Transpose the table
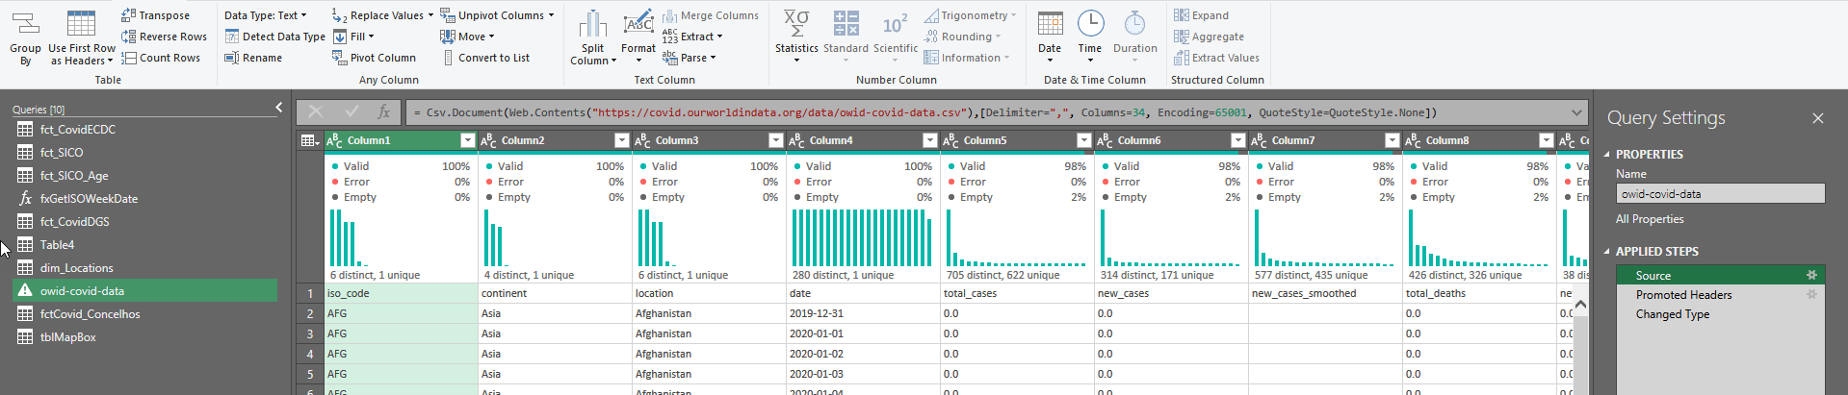 (x=155, y=15)
